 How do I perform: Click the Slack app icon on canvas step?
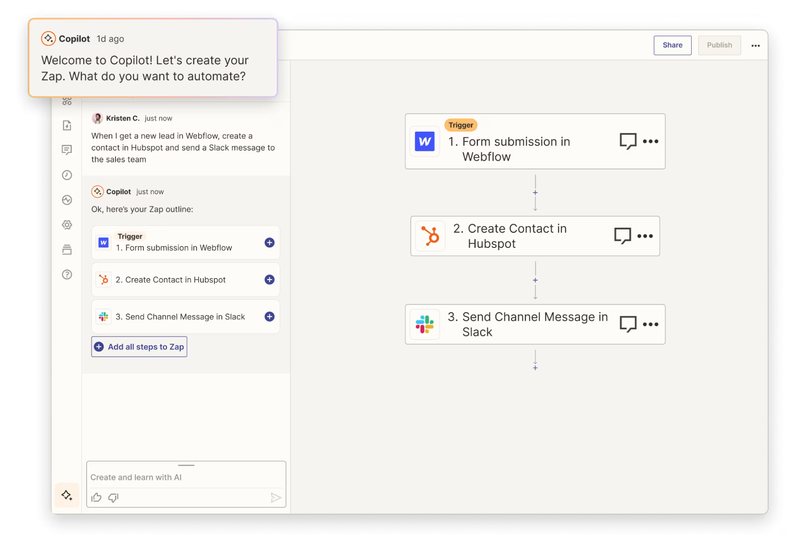tap(425, 324)
